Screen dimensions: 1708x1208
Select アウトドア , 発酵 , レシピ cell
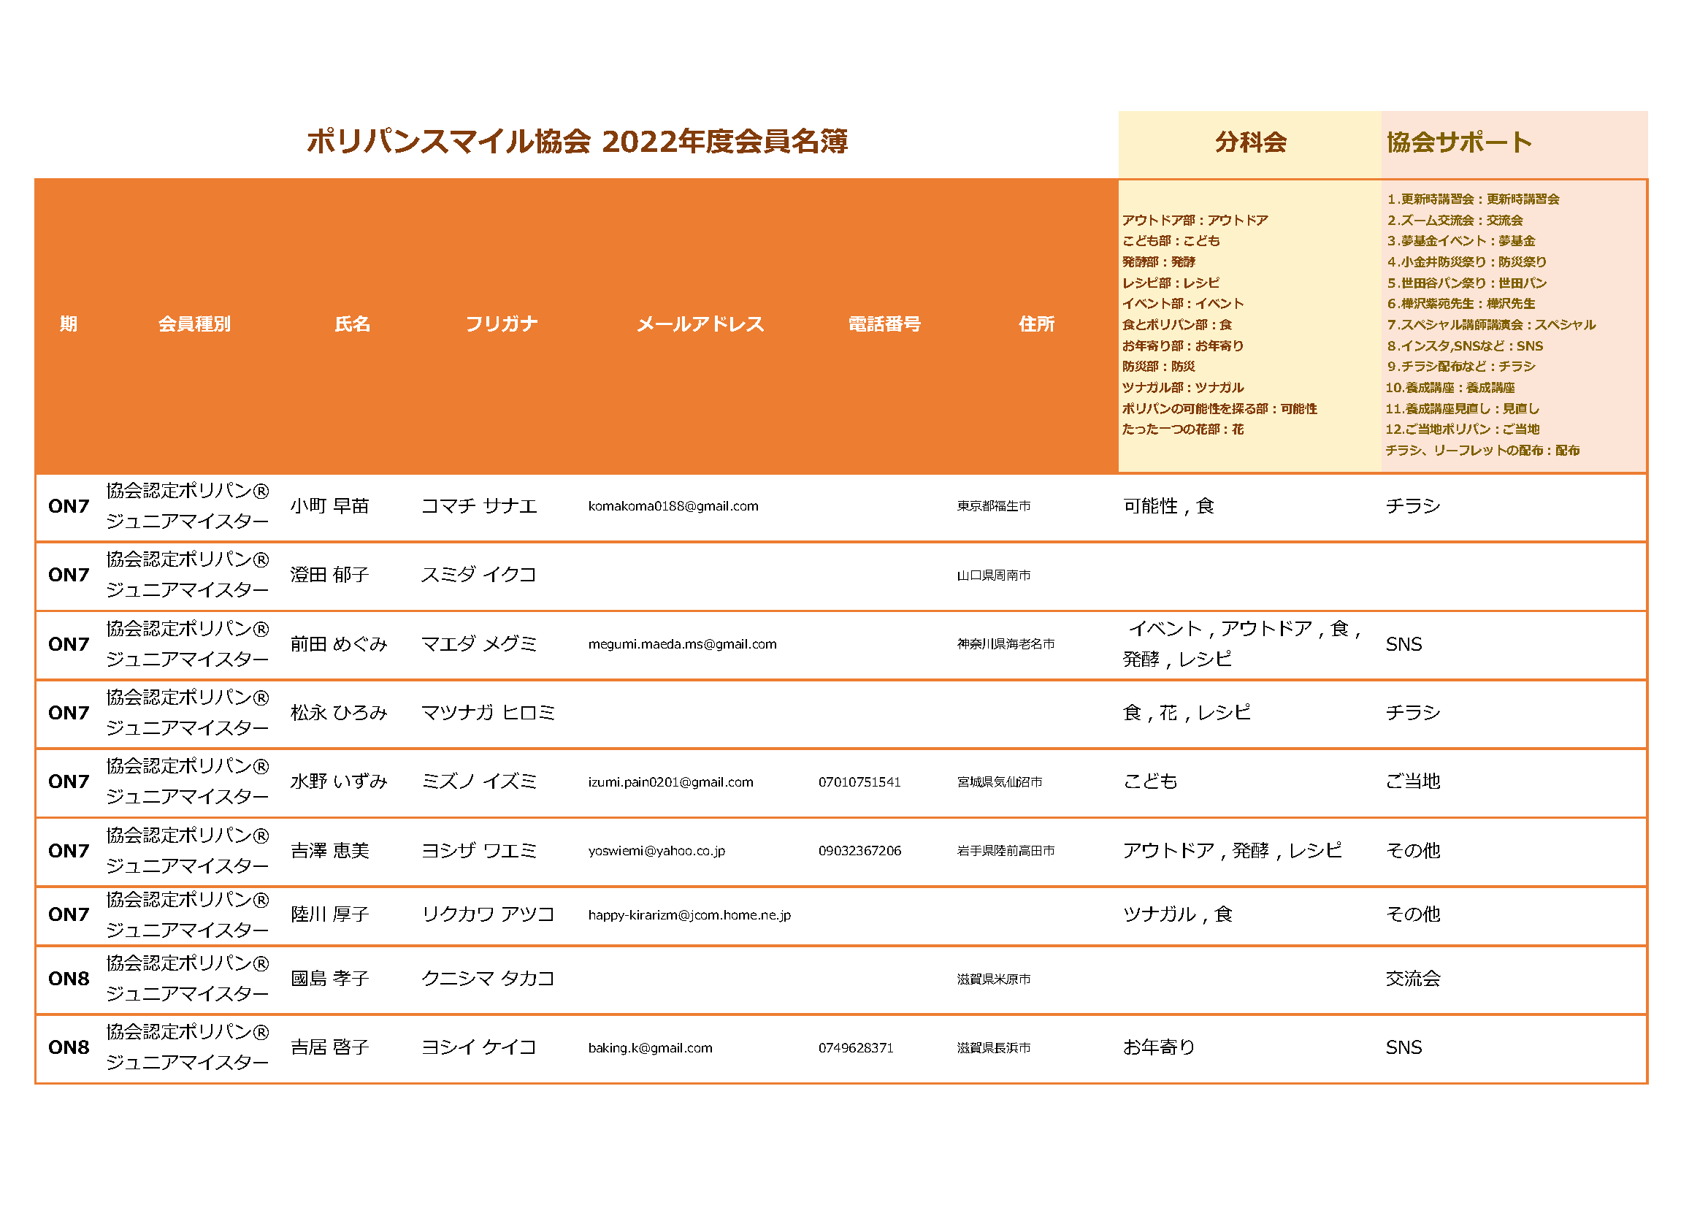point(1233,851)
